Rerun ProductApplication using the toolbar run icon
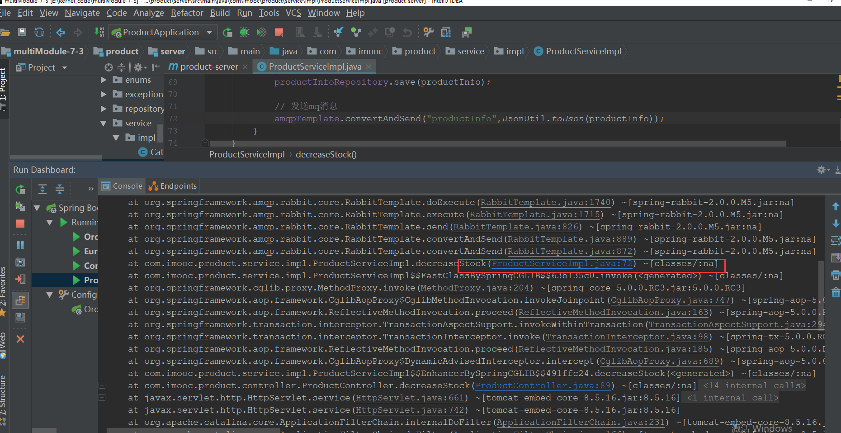 tap(227, 32)
